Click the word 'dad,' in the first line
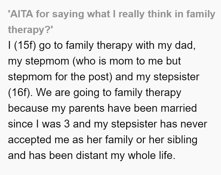The image size is (221, 175). click(185, 45)
